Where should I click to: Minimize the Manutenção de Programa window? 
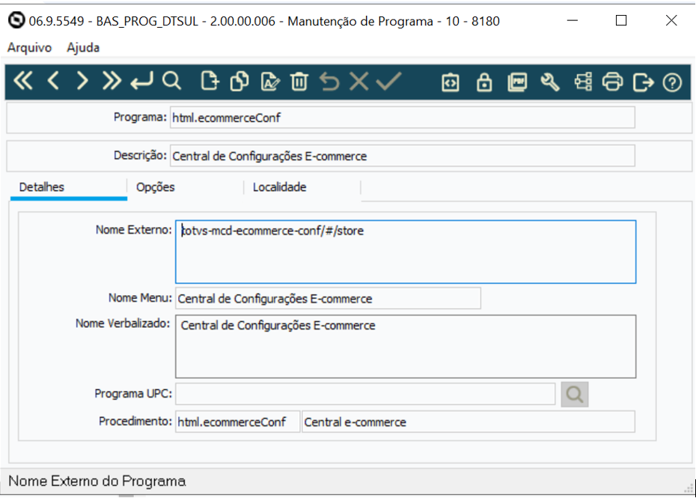pos(573,20)
